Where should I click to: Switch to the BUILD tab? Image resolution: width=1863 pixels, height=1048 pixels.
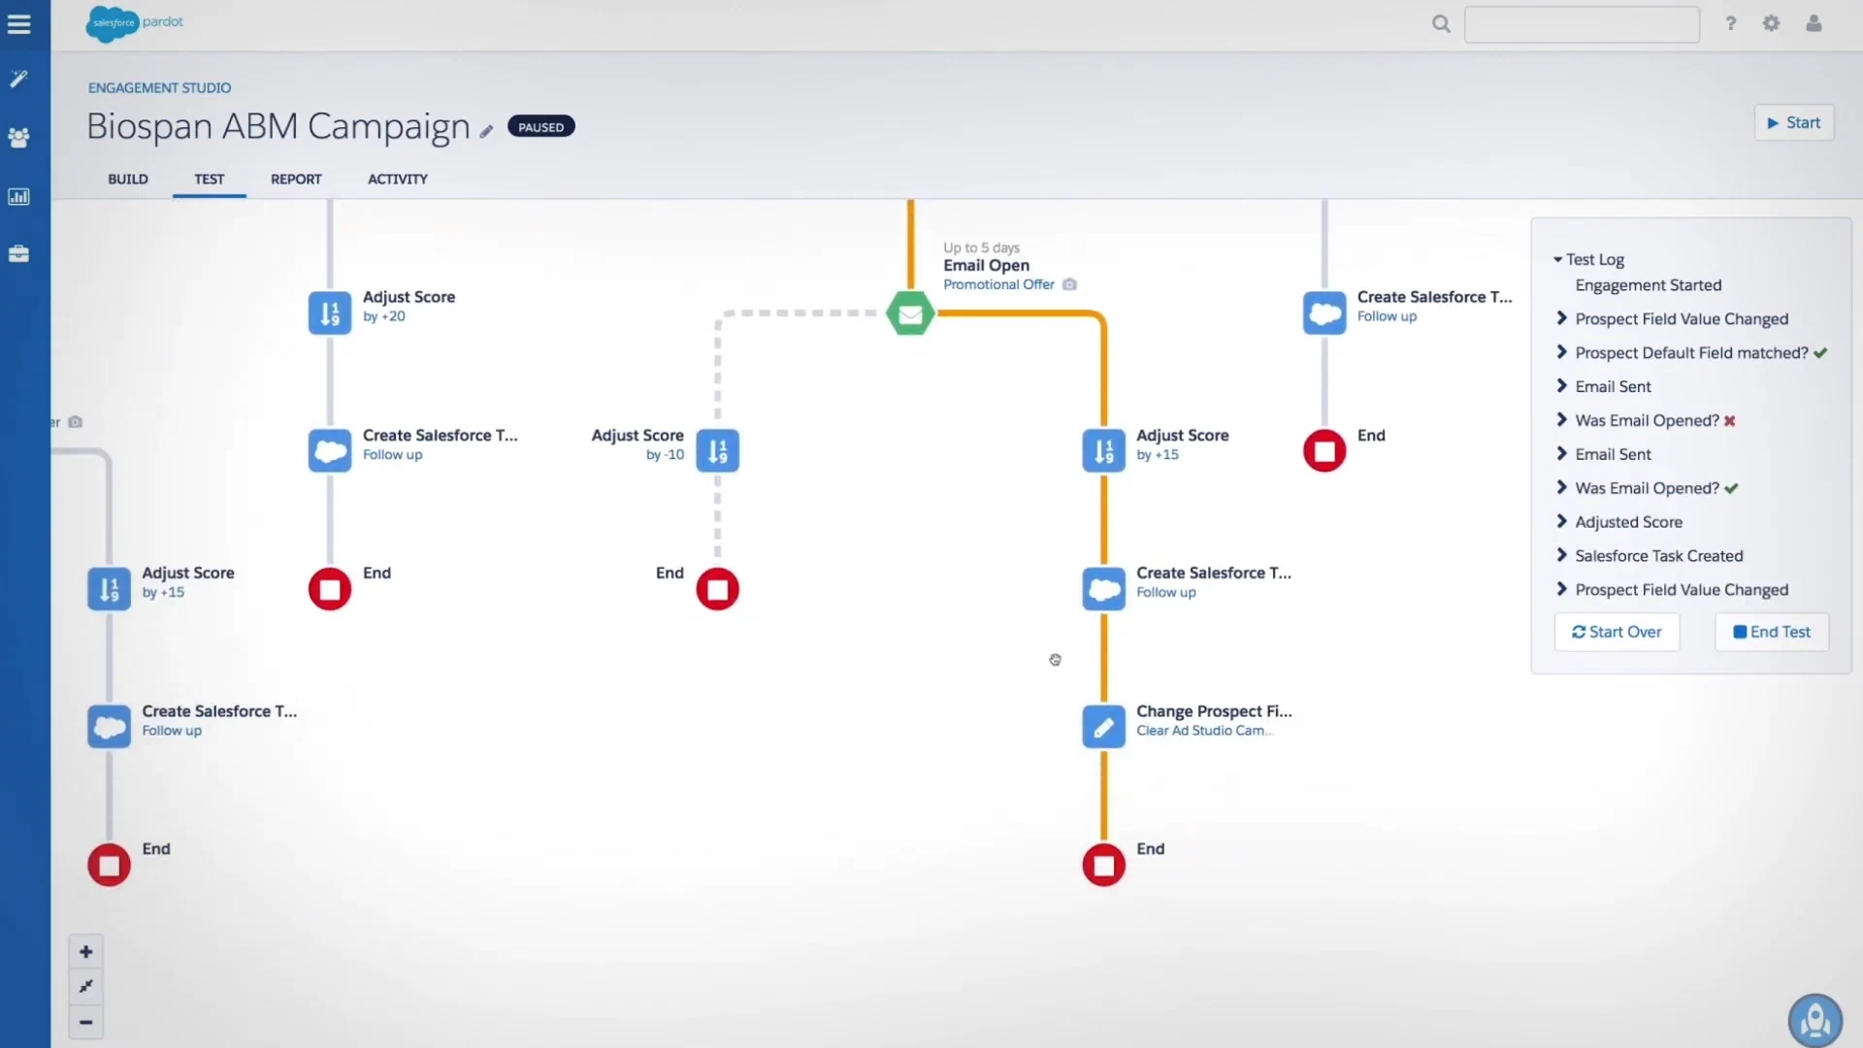click(128, 180)
